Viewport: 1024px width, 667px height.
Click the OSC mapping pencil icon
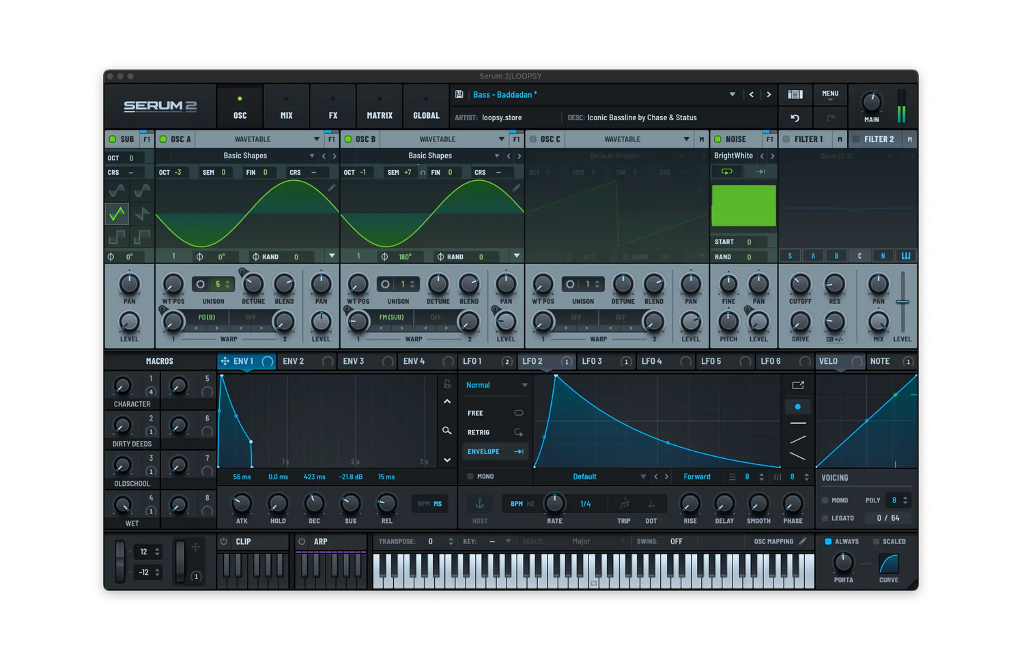click(803, 541)
